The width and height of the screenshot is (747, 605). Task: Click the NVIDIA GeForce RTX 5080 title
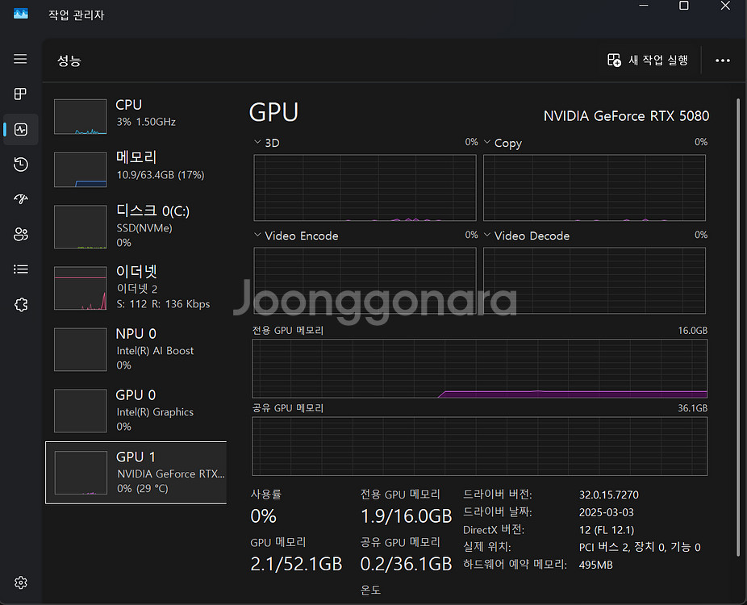[x=626, y=116]
